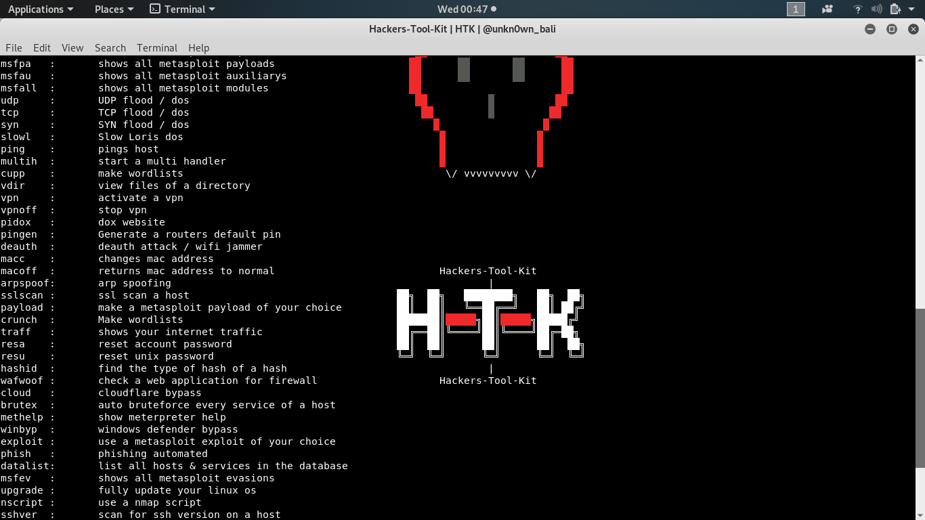The height and width of the screenshot is (520, 925).
Task: Click 'start a multi handler' text
Action: (162, 161)
